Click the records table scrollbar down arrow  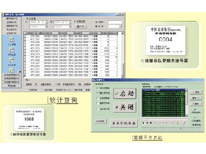[122, 77]
